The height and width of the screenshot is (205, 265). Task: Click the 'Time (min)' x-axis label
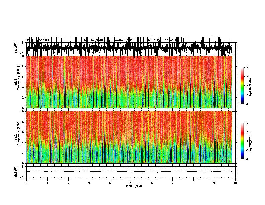click(134, 186)
